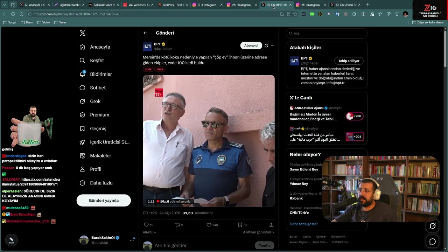Open Geçmiş bookmarks in sidebar
448x252 pixels.
click(x=93, y=128)
